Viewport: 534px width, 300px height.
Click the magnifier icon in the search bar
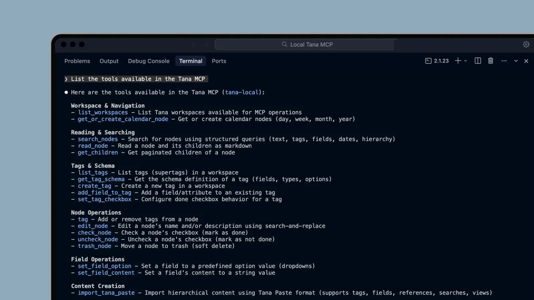tap(284, 44)
